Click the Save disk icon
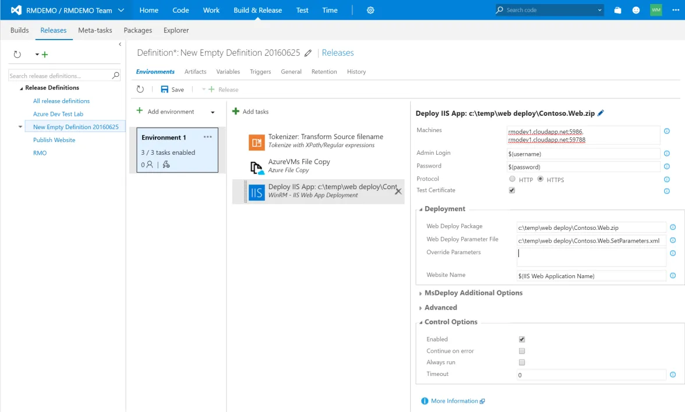 [x=164, y=89]
